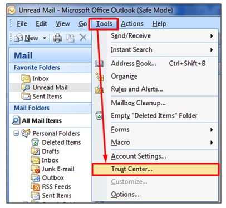This screenshot has height=208, width=226.
Task: Click the toolbar drag handle beside File menu
Action: (x=11, y=24)
